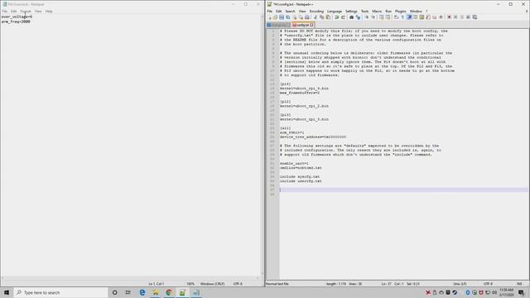Viewport: 530px width, 298px height.
Task: Open Find with the binoculars icon
Action: tap(351, 17)
